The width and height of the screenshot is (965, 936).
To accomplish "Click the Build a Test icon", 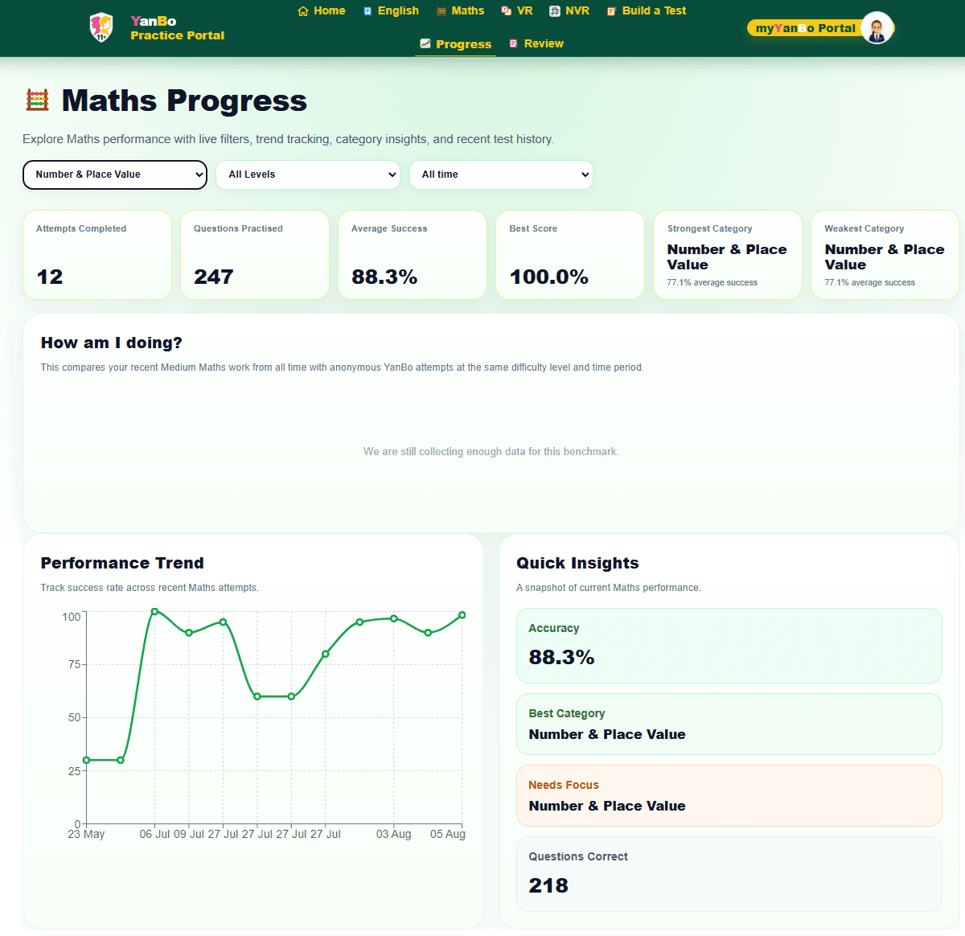I will (x=612, y=11).
